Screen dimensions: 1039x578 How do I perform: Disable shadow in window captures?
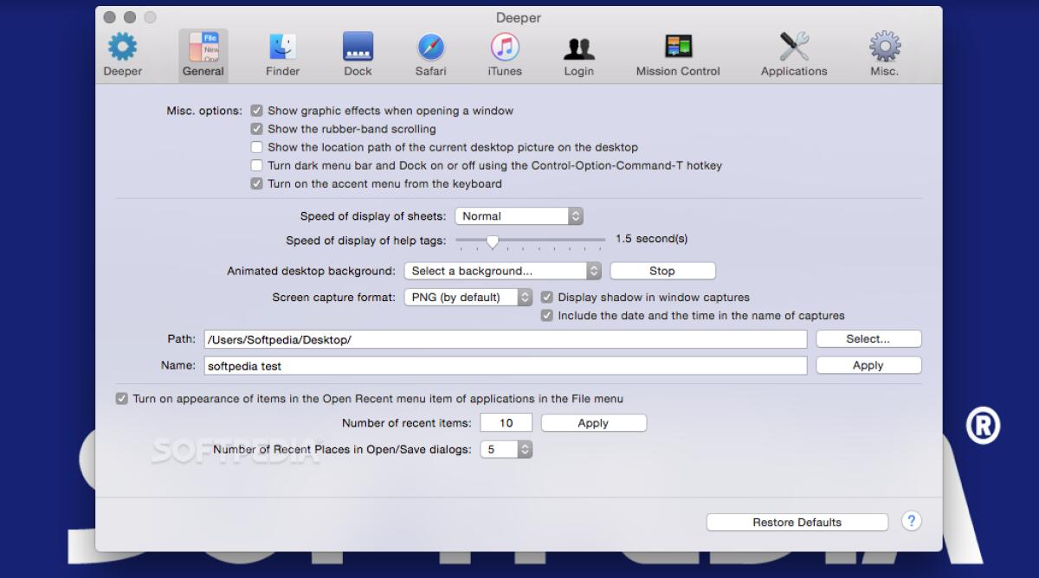[546, 297]
